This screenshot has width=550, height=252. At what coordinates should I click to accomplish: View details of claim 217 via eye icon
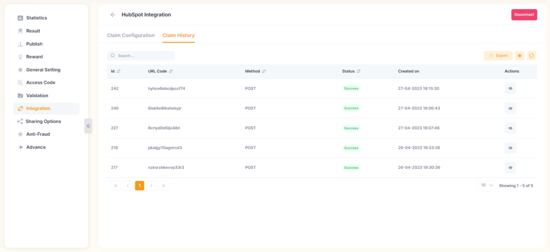point(510,168)
